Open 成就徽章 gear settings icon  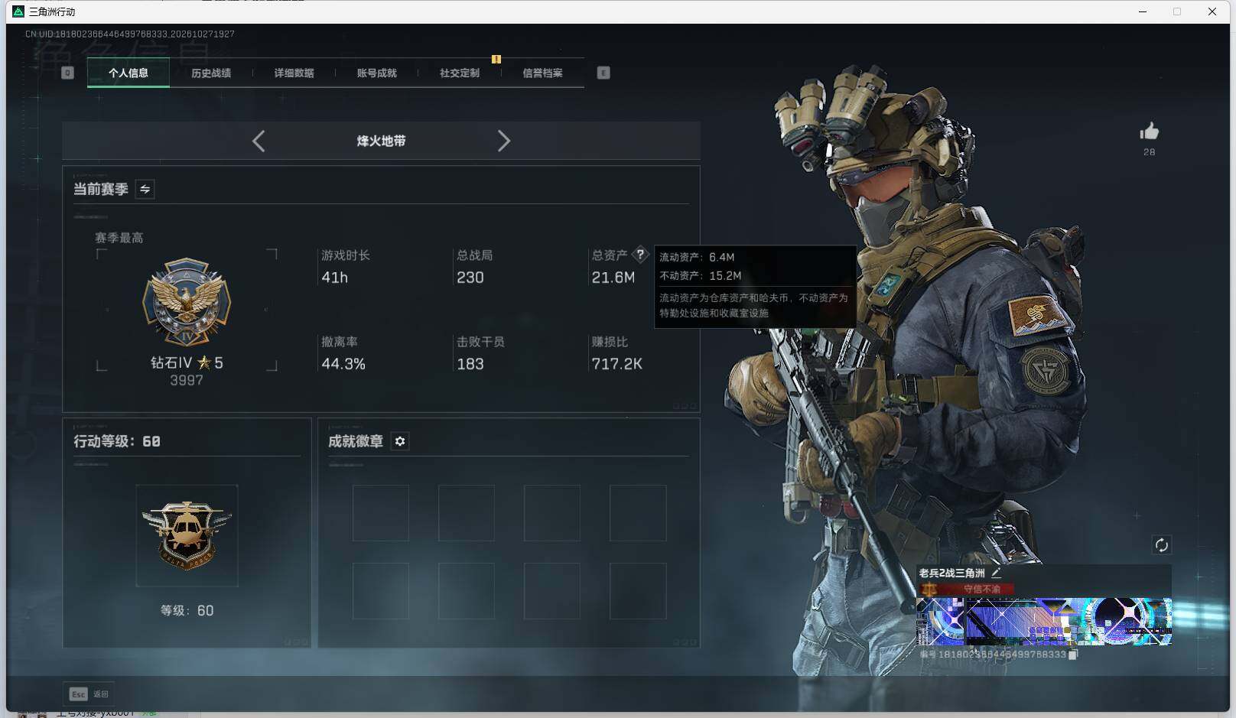click(x=400, y=441)
